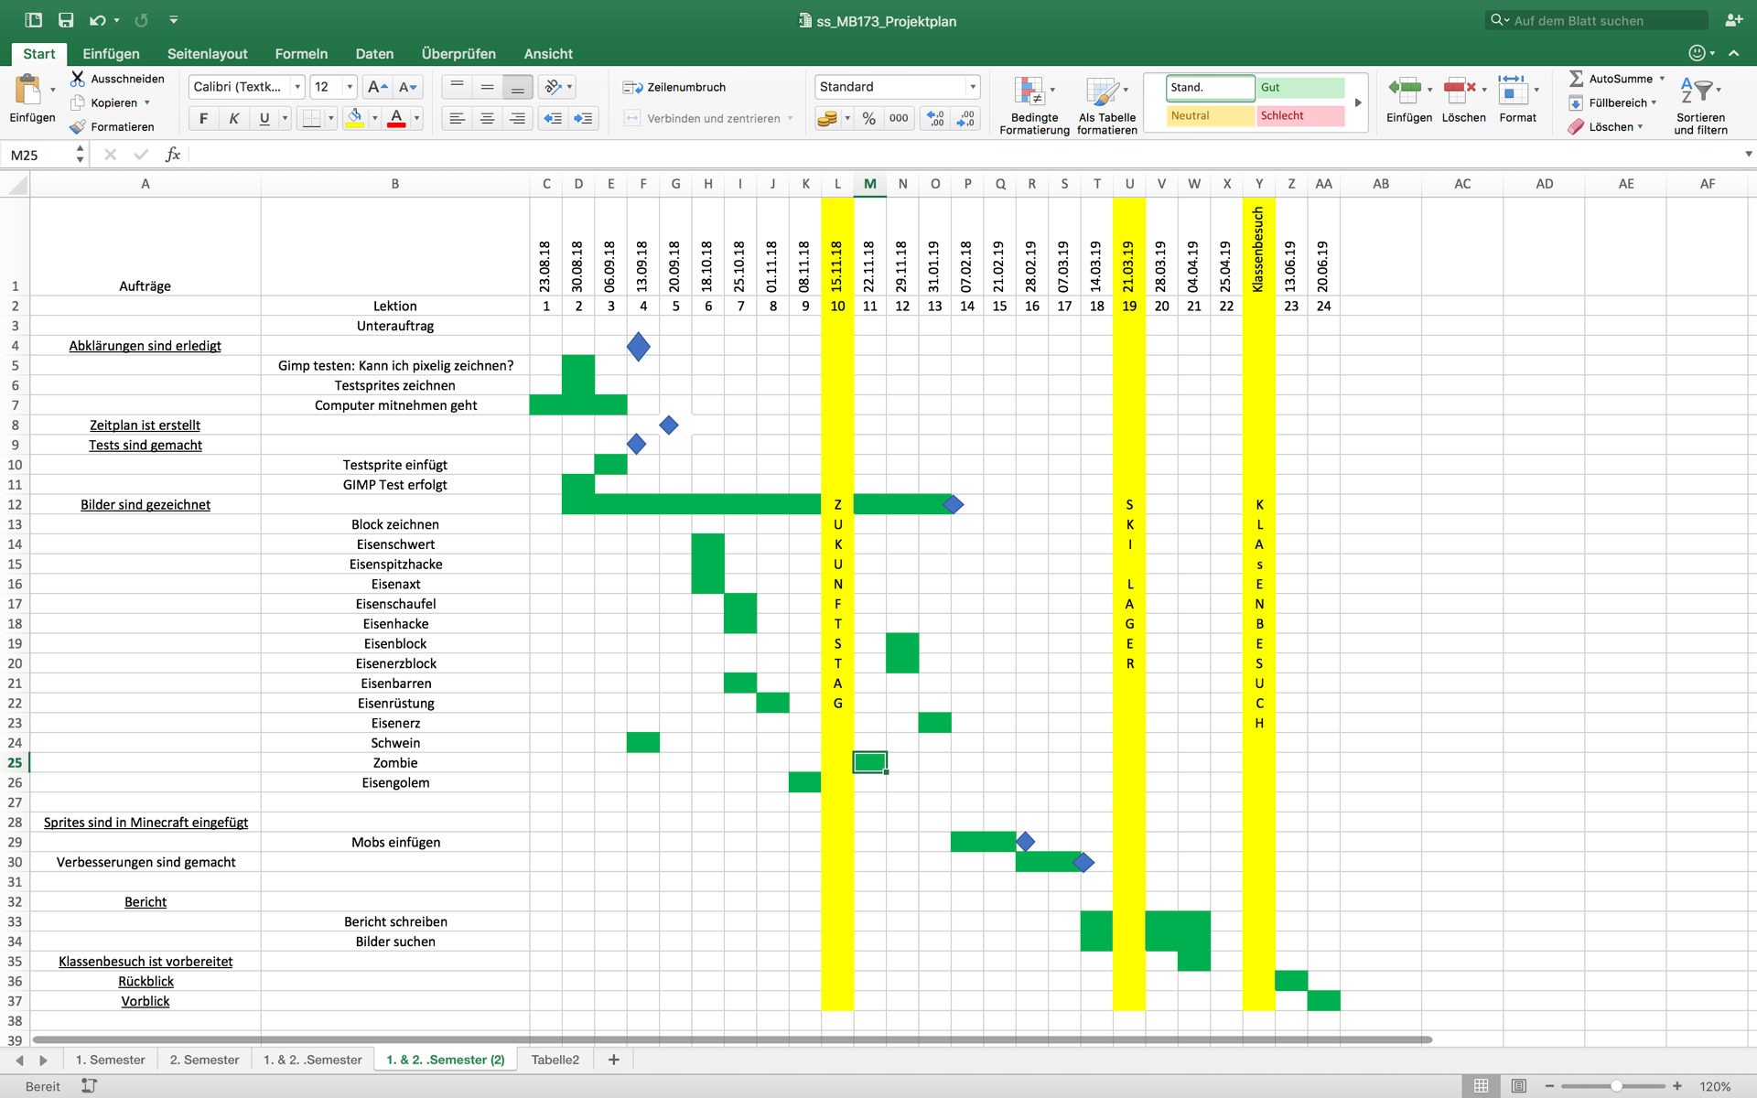Image resolution: width=1757 pixels, height=1098 pixels.
Task: Toggle middle vertical alignment
Action: coord(487,87)
